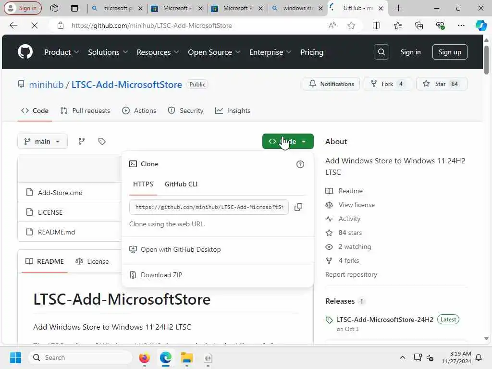Open the read aloud icon in address bar
The width and height of the screenshot is (492, 369).
coord(332,25)
